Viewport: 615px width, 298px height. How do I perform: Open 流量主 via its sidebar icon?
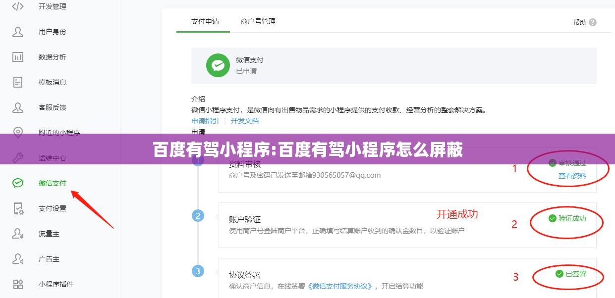18,234
